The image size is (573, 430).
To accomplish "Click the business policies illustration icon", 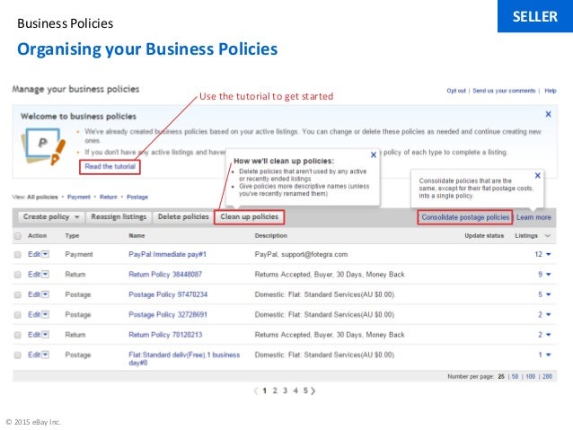I will click(x=43, y=146).
